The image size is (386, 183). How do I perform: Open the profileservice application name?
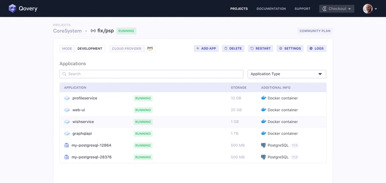(85, 98)
